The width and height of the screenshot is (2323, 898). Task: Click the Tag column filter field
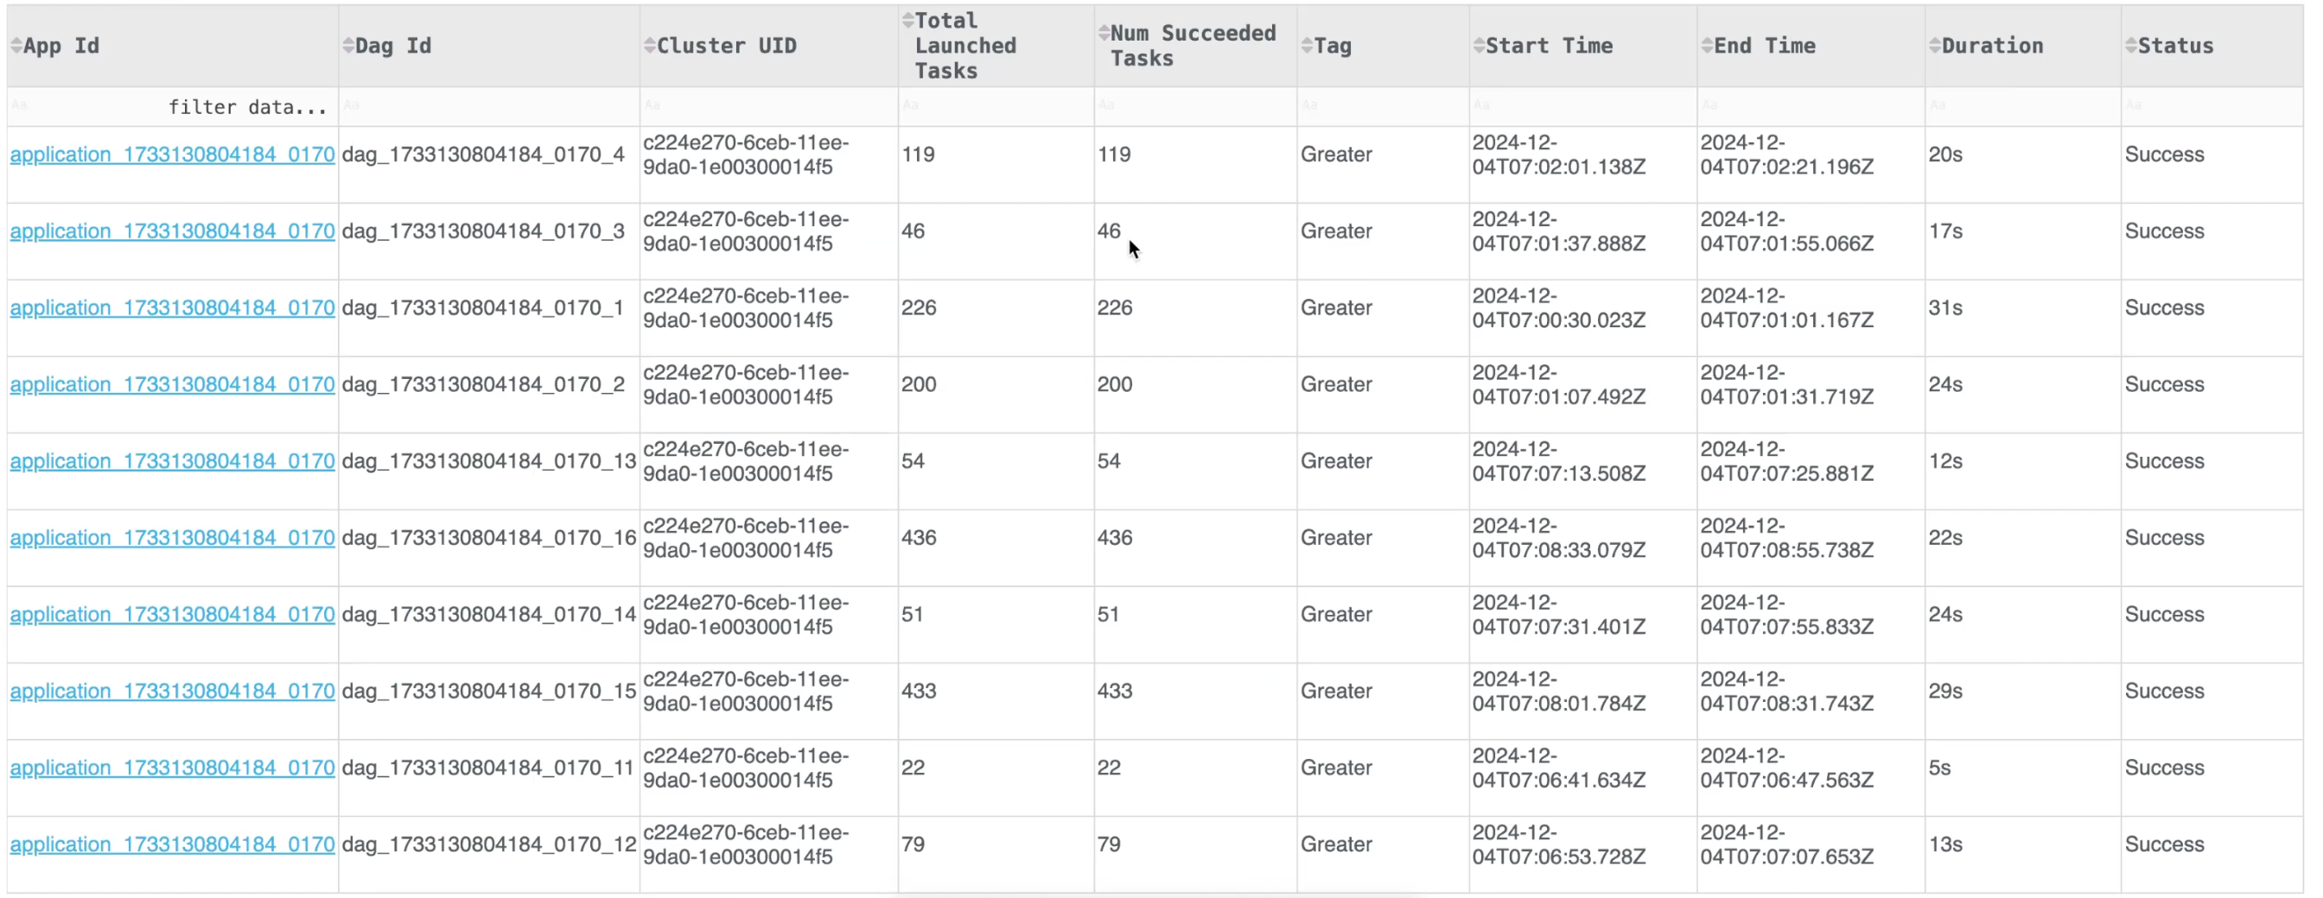click(1383, 106)
